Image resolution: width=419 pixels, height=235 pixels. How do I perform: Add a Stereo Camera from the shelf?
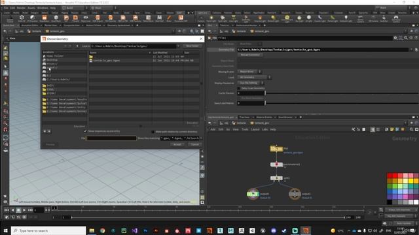tap(361, 18)
